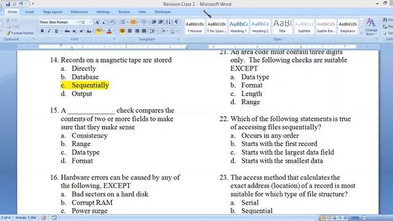Open the Change Case menu
Screen dimensions: 393x221
coord(89,31)
